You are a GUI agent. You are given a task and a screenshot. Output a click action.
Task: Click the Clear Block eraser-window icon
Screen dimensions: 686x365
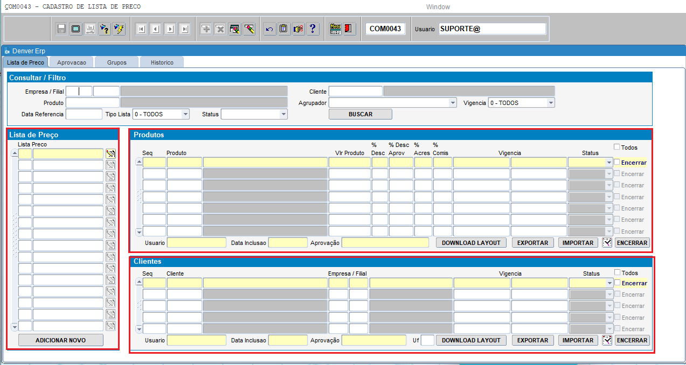click(235, 29)
